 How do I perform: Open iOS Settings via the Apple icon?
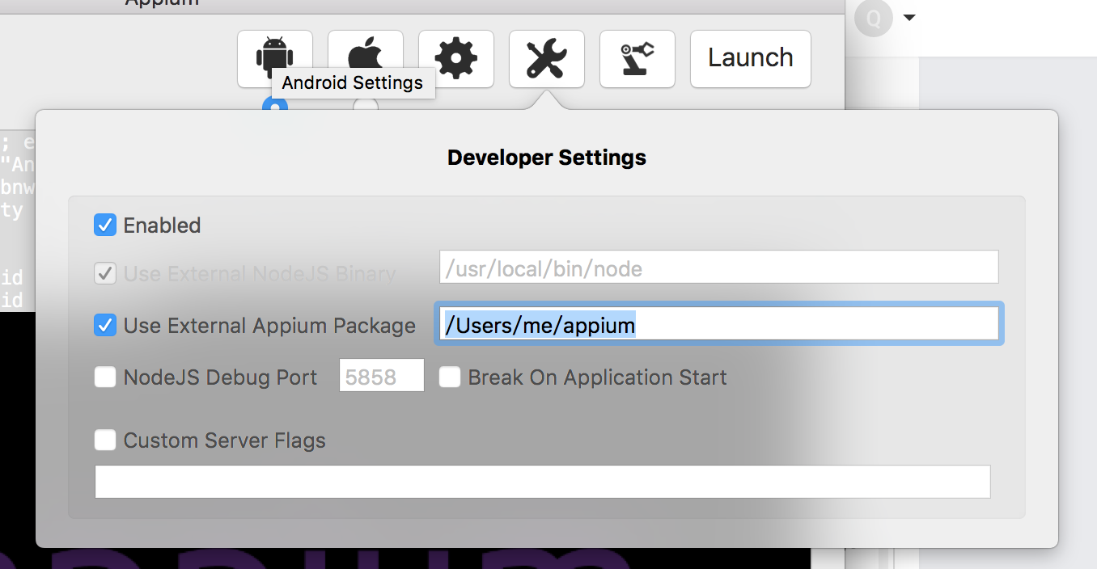coord(366,59)
